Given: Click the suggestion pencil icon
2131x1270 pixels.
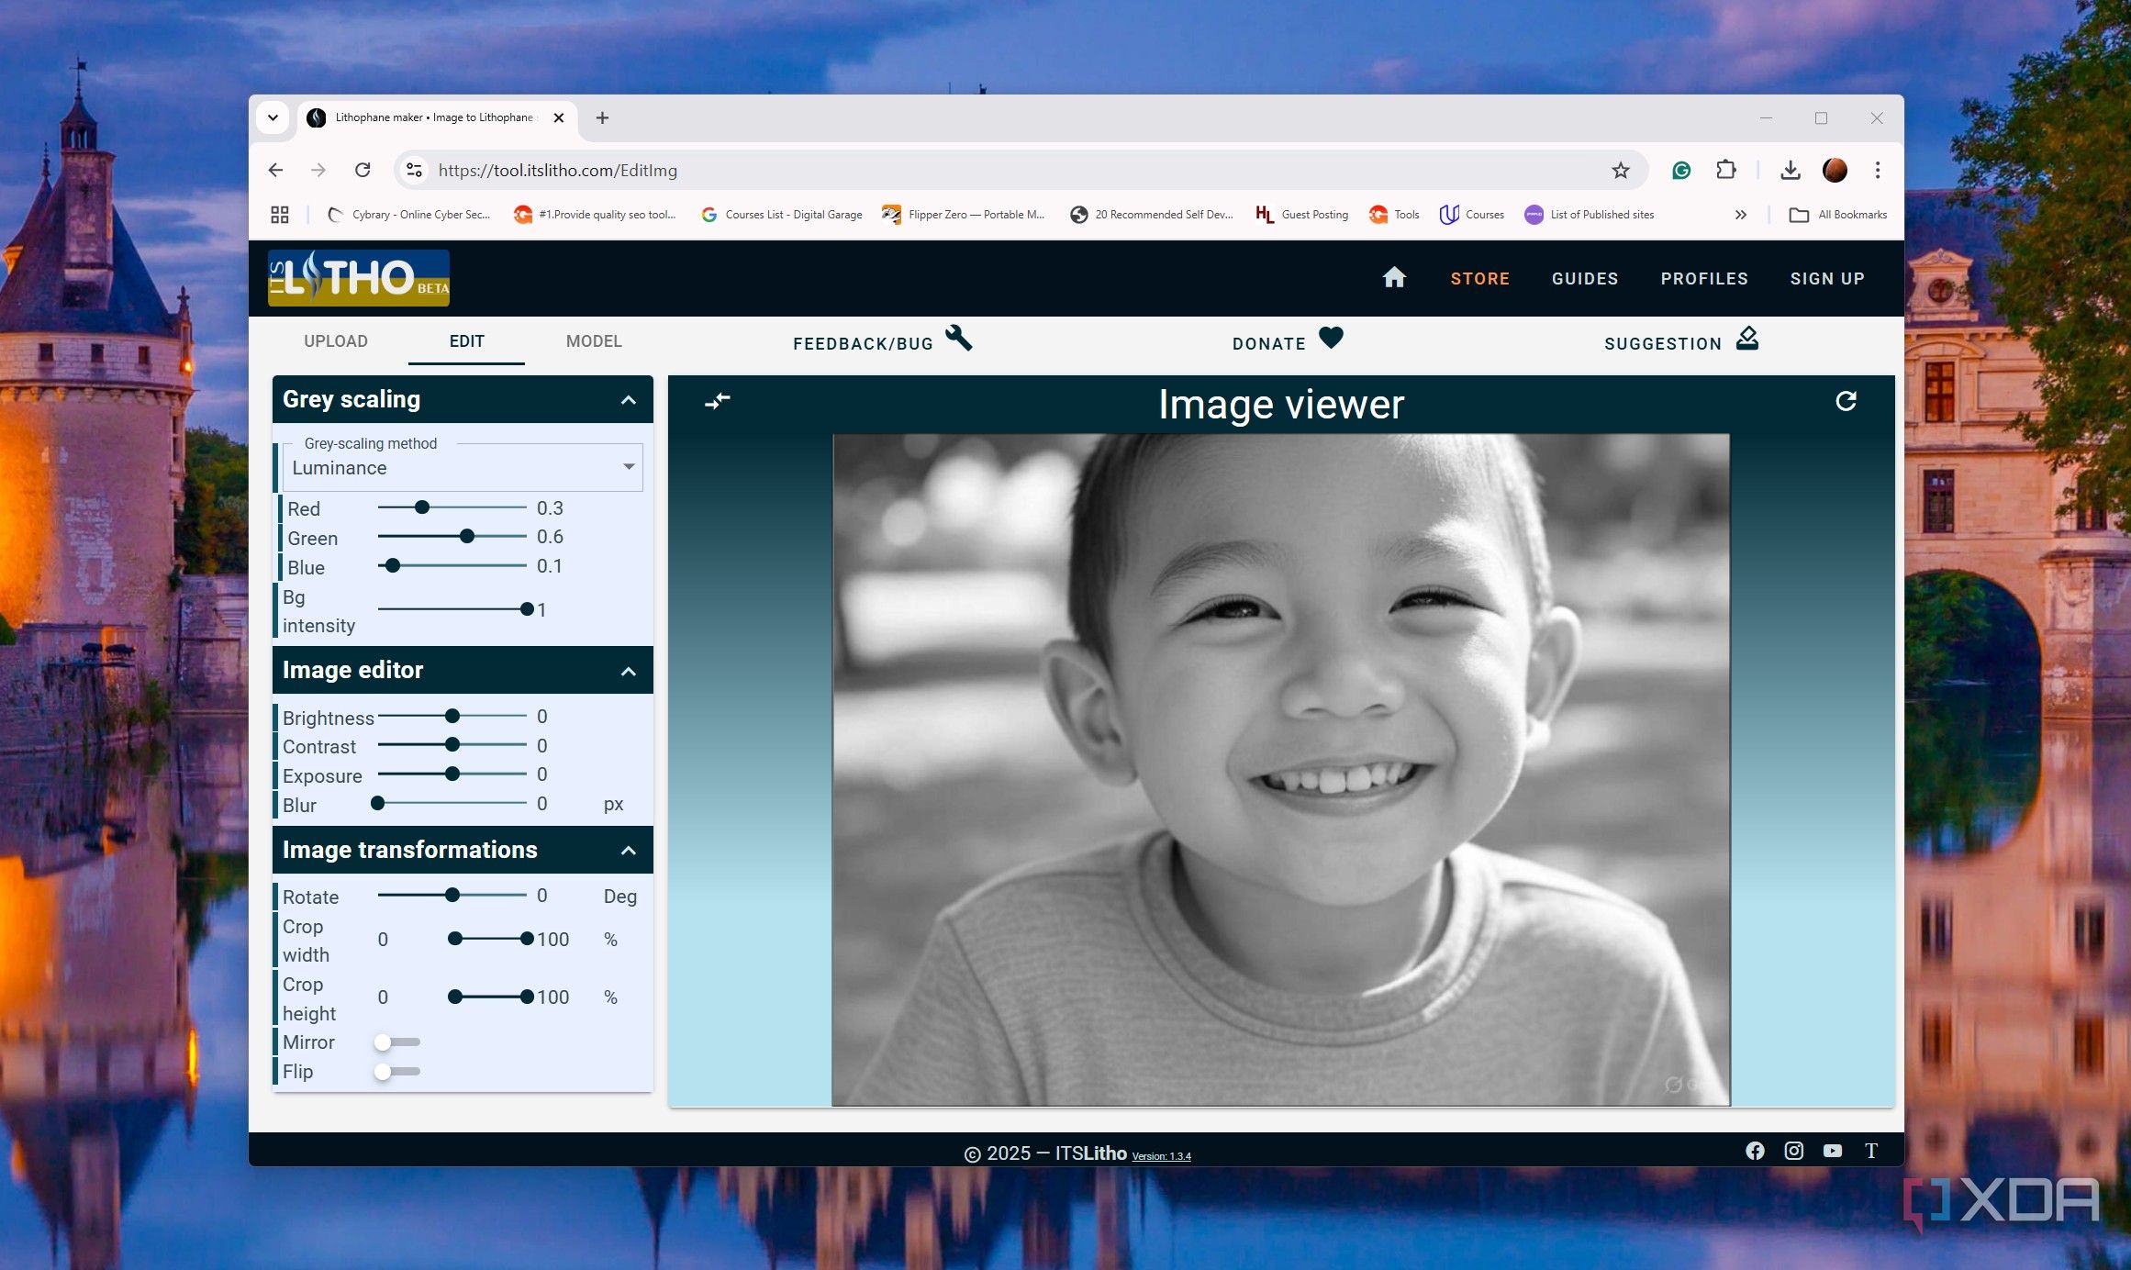Looking at the screenshot, I should tap(1747, 339).
